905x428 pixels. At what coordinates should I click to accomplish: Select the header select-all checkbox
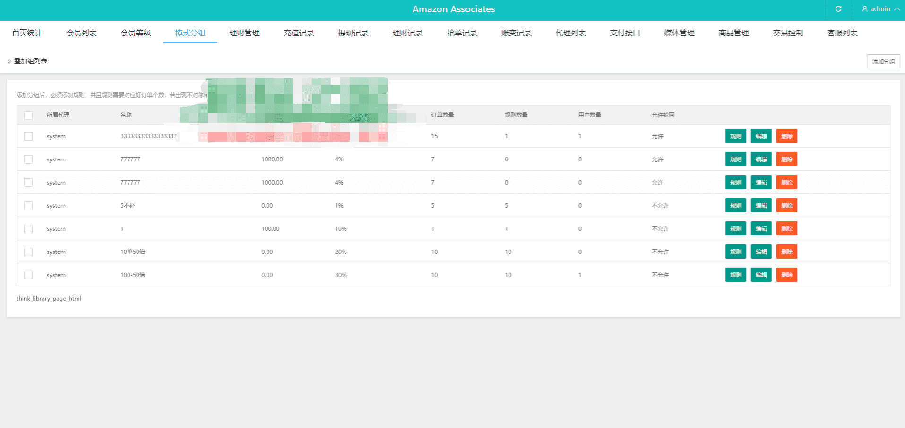click(28, 115)
